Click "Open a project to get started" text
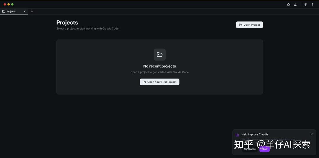Screen dimensions: 319x158 (159, 72)
